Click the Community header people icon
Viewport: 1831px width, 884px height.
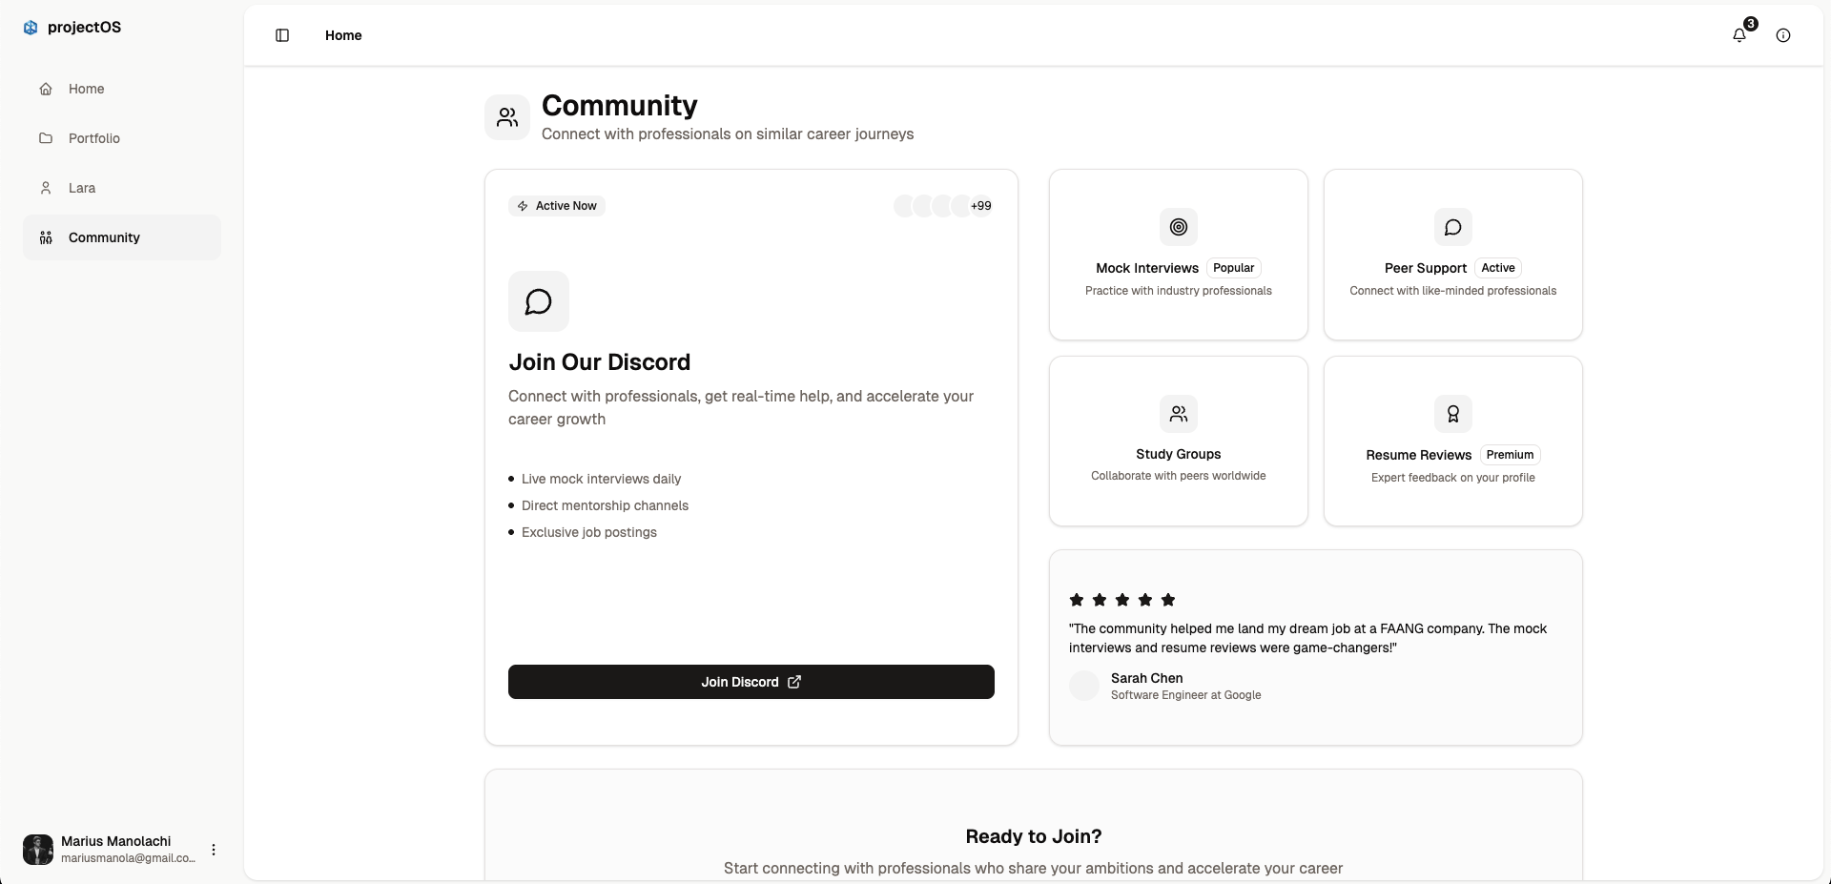[x=507, y=117]
